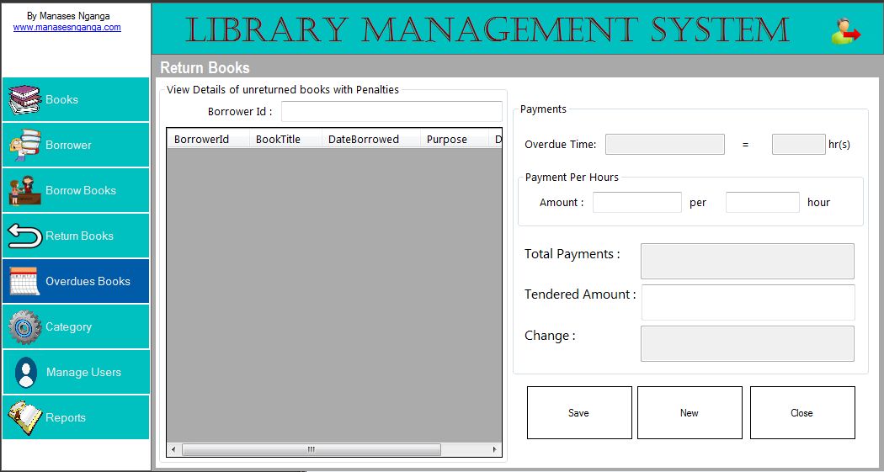Open Manage Users in the sidebar
The image size is (884, 472).
pos(76,372)
